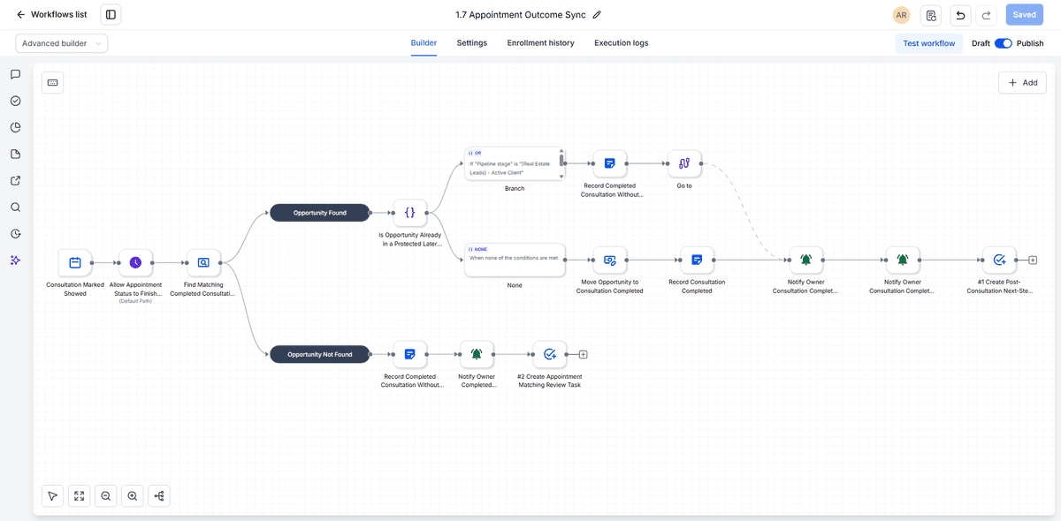1061x521 pixels.
Task: Click the Saved button
Action: pyautogui.click(x=1024, y=15)
